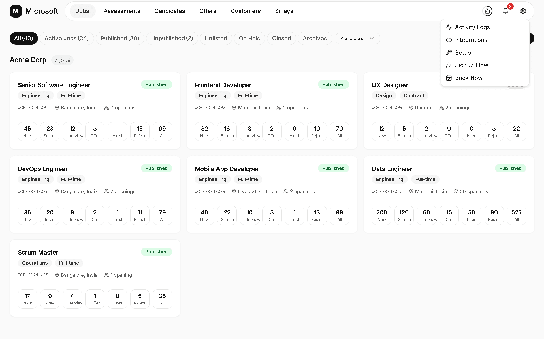This screenshot has height=339, width=544.
Task: Click 17 New on Scrum Master
Action: point(27,299)
